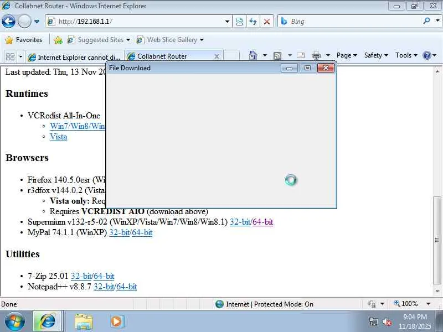Click Internet Explorer taskbar icon
The height and width of the screenshot is (332, 443).
[x=48, y=321]
